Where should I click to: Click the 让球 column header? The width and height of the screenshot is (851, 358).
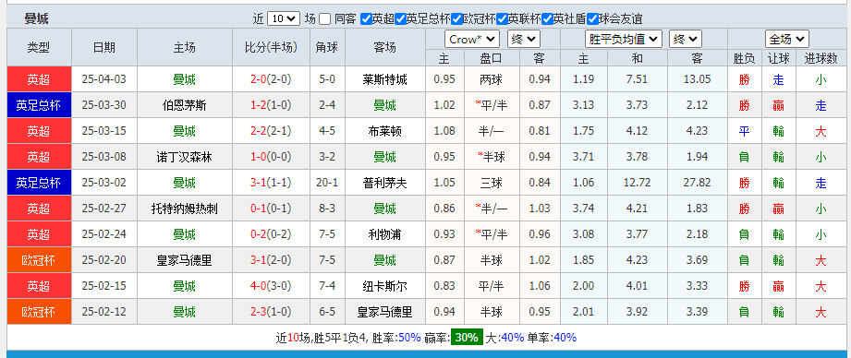pyautogui.click(x=779, y=58)
